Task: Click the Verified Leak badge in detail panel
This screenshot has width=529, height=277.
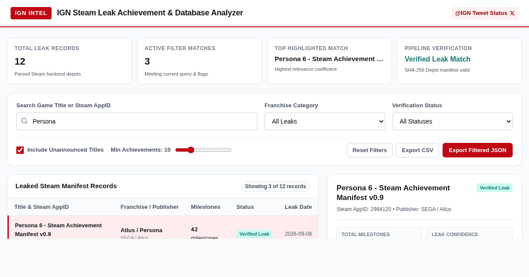Action: coord(495,188)
